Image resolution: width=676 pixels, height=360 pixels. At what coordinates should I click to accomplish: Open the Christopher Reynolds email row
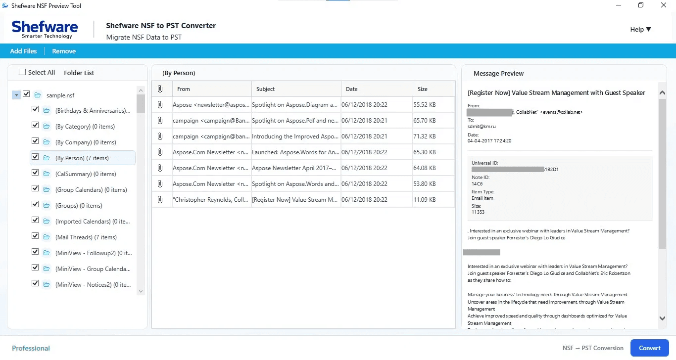[x=303, y=200]
